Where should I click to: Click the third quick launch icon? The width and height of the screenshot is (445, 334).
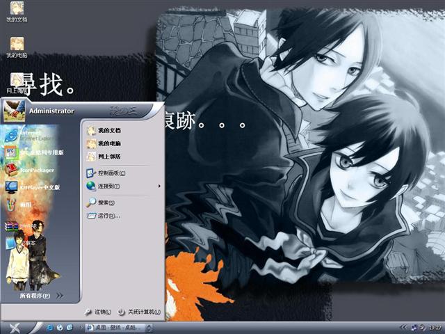pyautogui.click(x=70, y=328)
